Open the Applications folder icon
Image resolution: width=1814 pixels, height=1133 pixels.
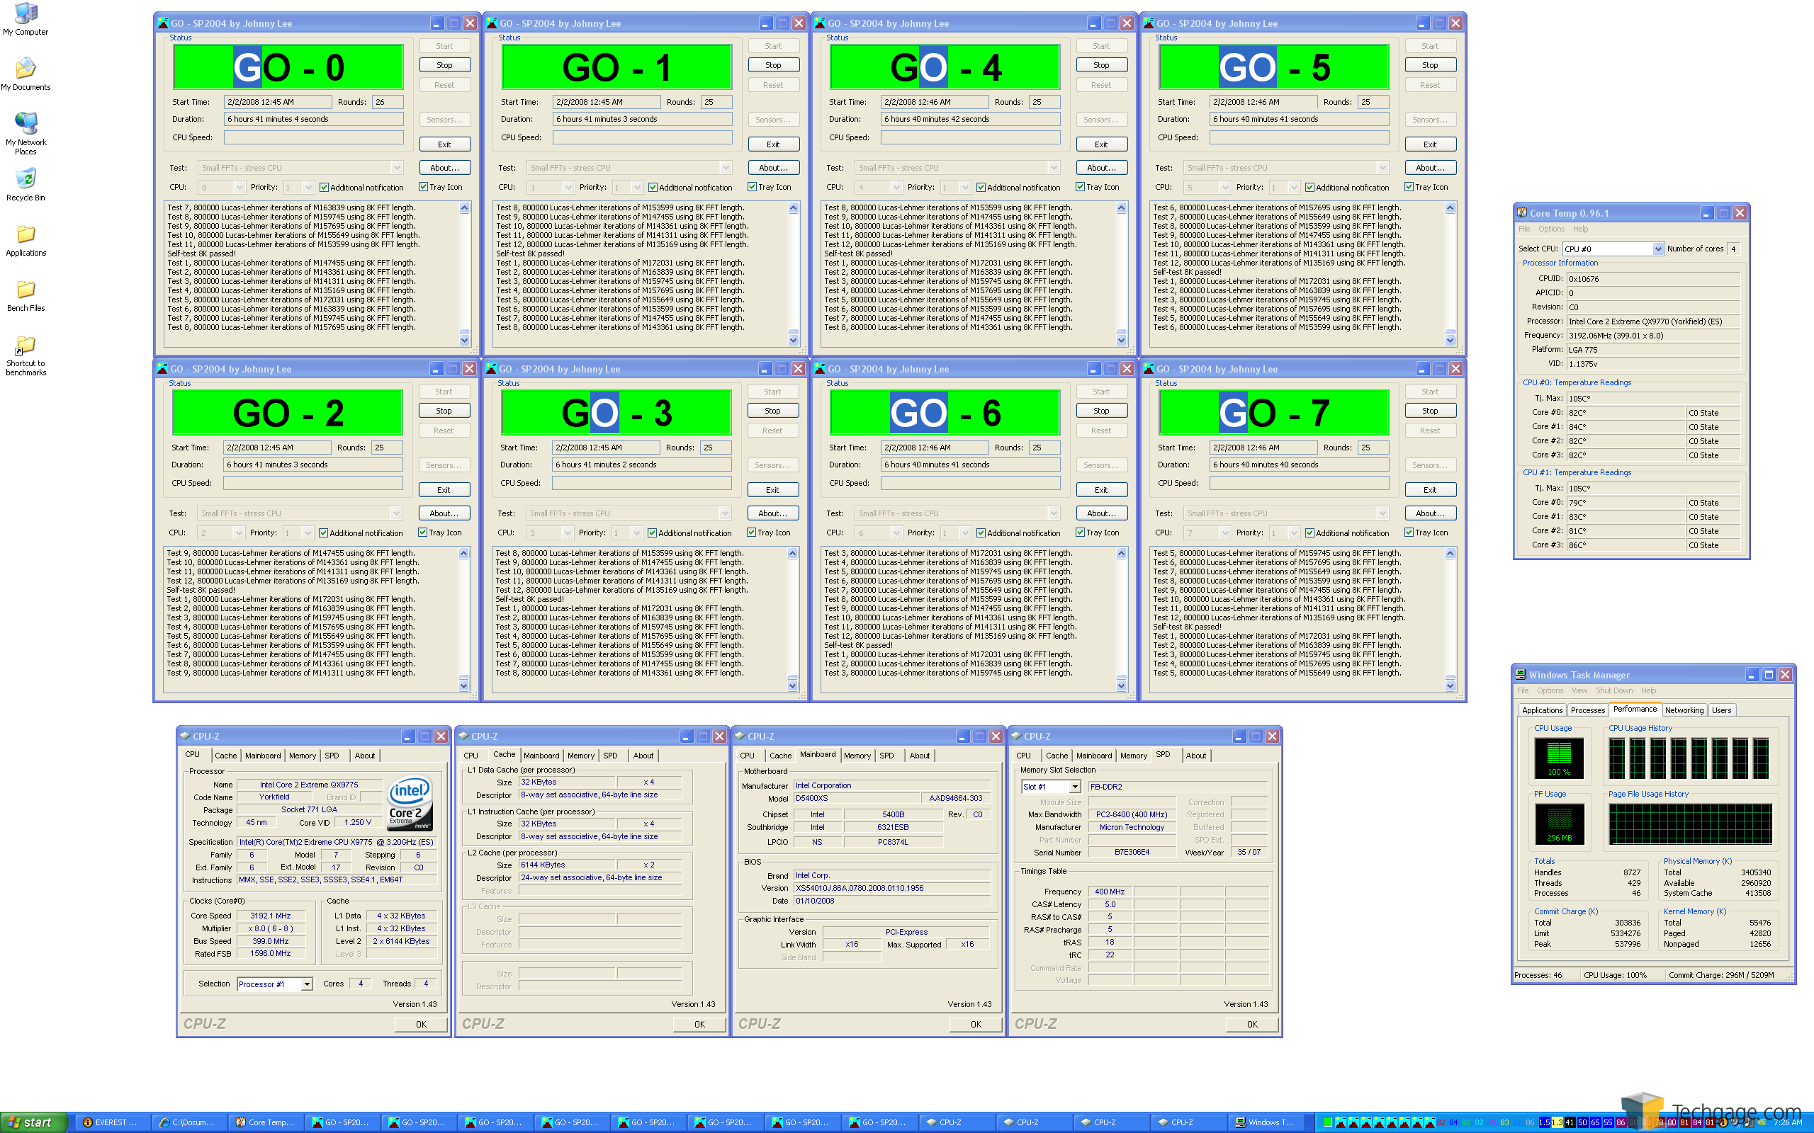coord(26,241)
